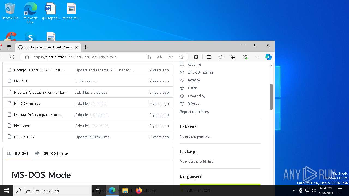Select Skype desktop icon
349x196 pixels.
(x=30, y=37)
